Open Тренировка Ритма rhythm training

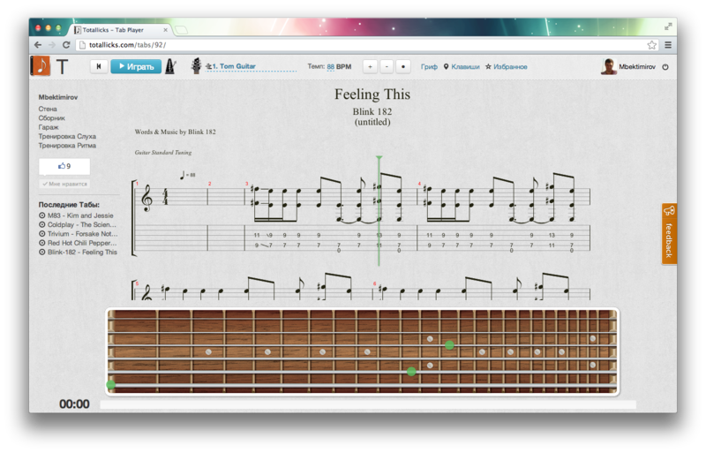(x=67, y=145)
